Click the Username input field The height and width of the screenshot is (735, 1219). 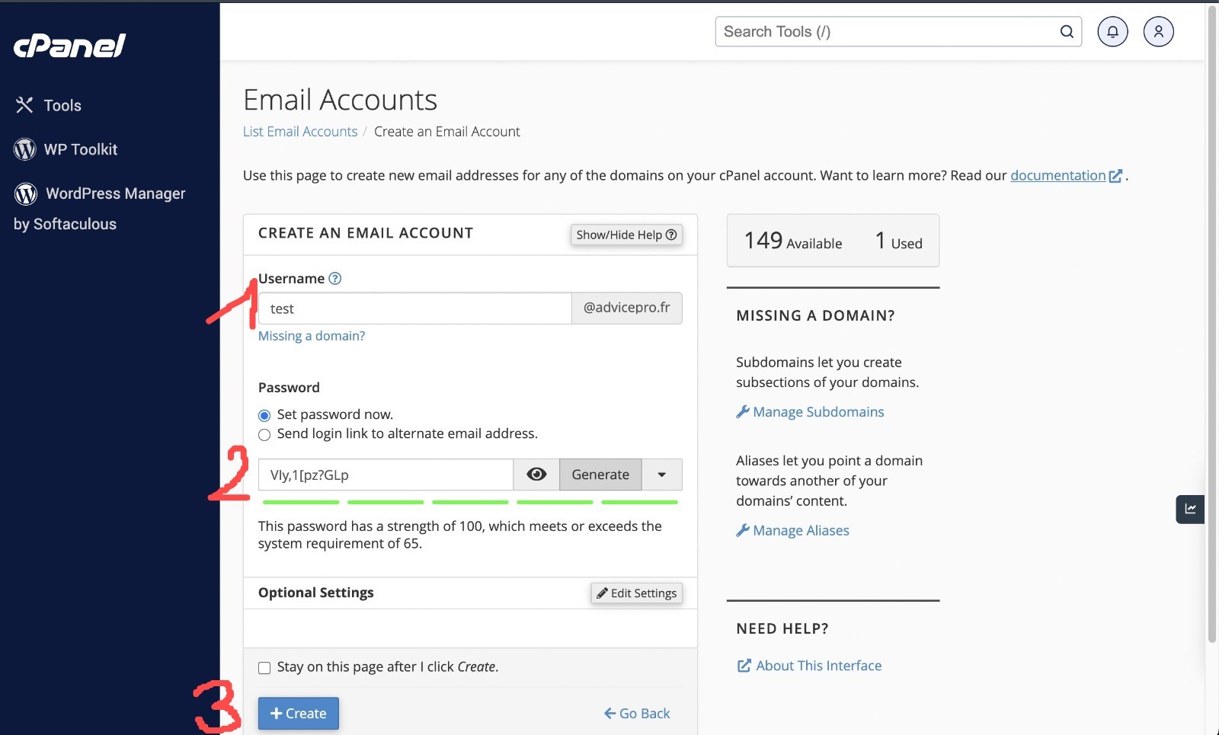click(415, 308)
